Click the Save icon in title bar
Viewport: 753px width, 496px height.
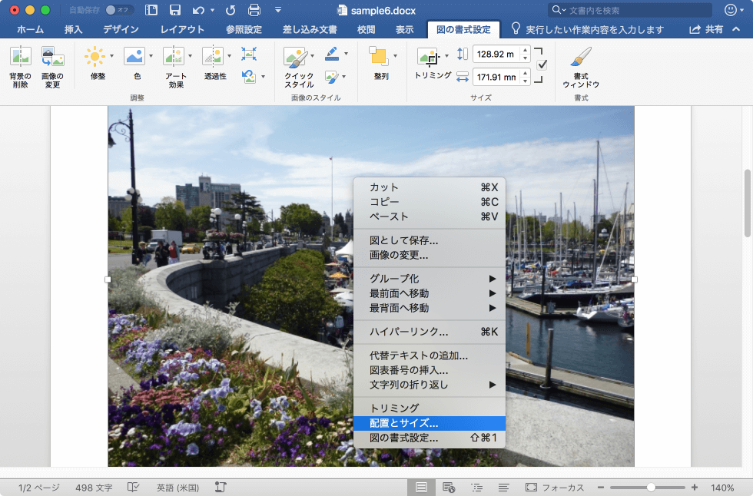pyautogui.click(x=175, y=10)
